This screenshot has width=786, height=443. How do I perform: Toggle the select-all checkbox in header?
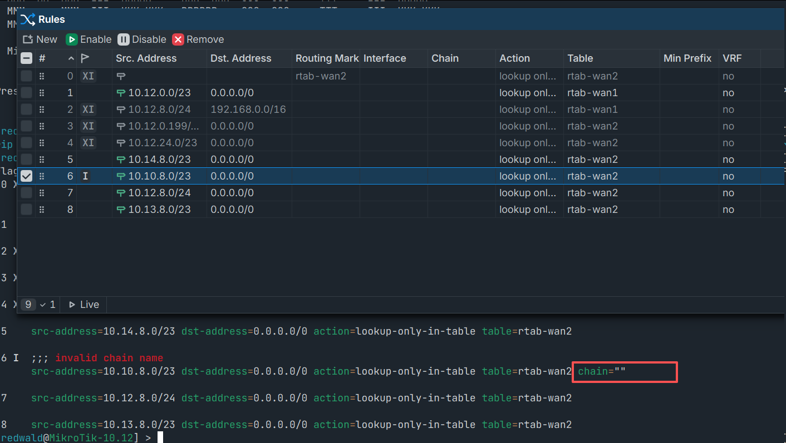(x=26, y=58)
